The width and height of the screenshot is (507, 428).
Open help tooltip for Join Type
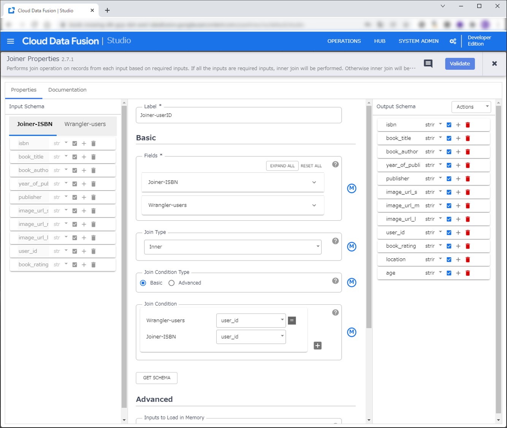tap(335, 241)
